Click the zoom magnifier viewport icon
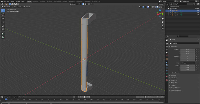The width and height of the screenshot is (200, 104). pos(163,19)
